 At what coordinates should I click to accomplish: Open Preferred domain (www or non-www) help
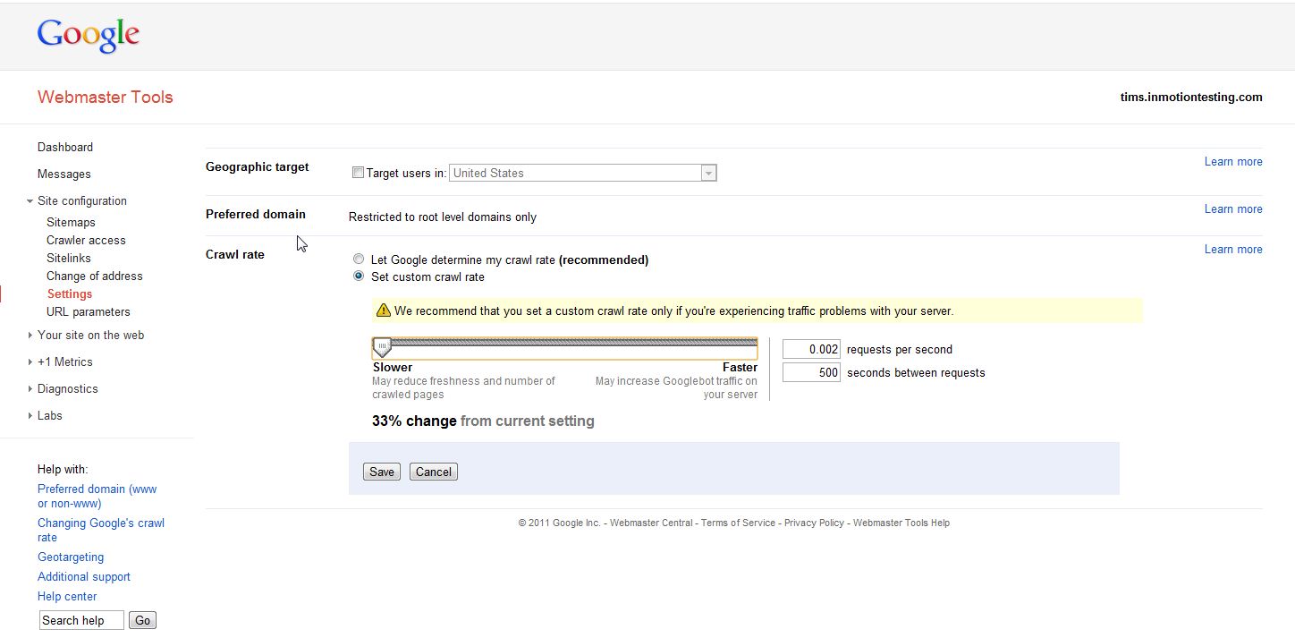(97, 496)
